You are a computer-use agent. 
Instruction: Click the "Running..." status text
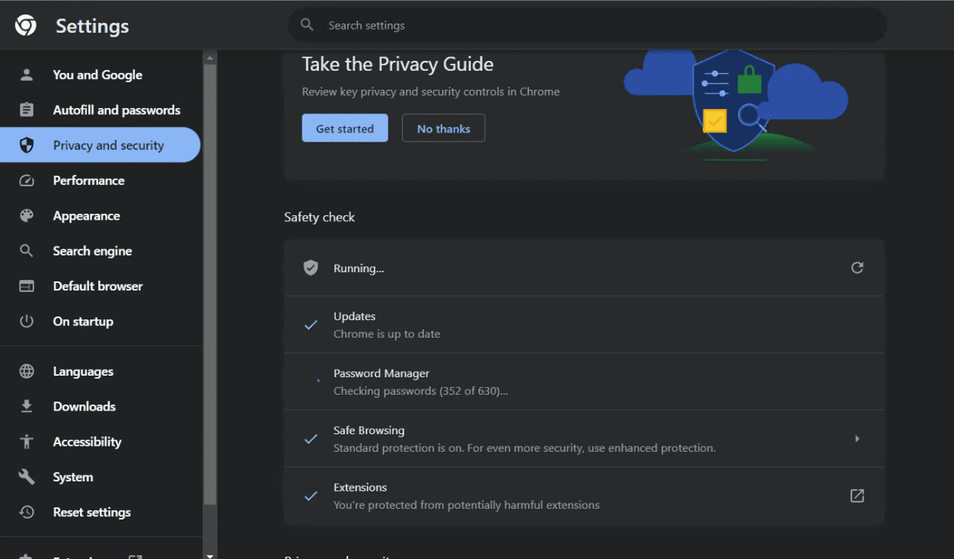pos(359,268)
